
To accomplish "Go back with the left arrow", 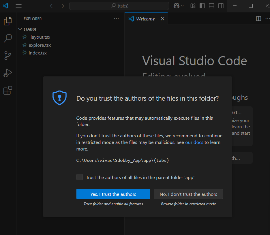I will (x=52, y=6).
